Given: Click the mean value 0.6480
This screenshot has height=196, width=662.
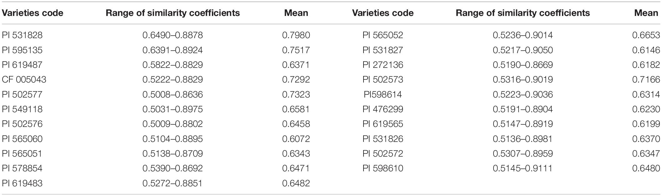Looking at the screenshot, I should [646, 168].
